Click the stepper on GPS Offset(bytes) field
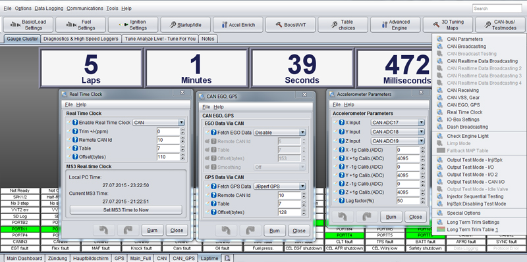This screenshot has height=262, width=527. pos(304,212)
